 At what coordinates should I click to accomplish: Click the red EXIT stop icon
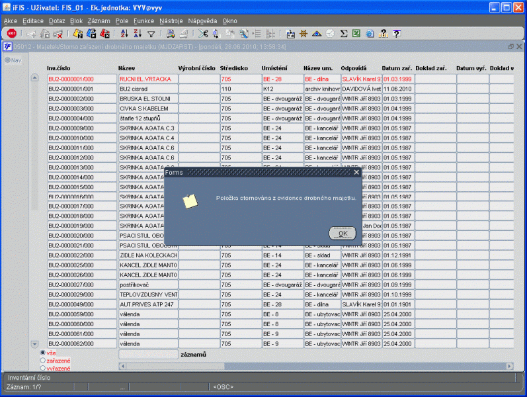tap(12, 33)
